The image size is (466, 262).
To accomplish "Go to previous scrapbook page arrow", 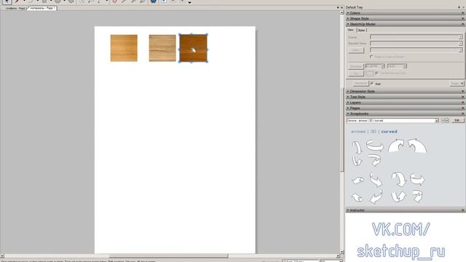I will coord(443,120).
